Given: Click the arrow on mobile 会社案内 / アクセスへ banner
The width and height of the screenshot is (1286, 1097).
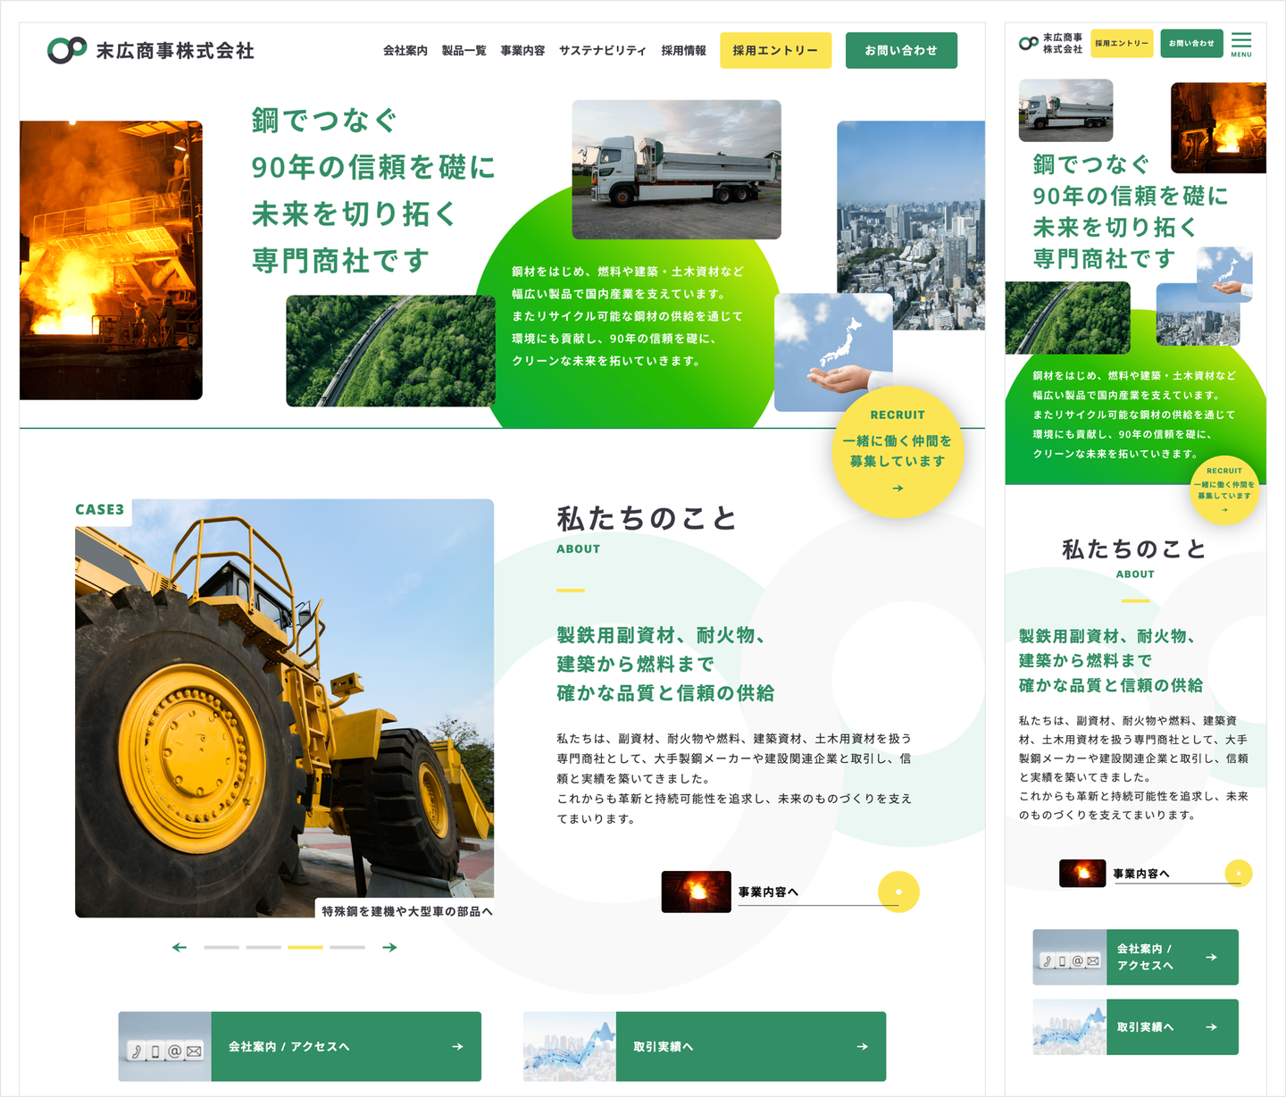Looking at the screenshot, I should coord(1211,957).
